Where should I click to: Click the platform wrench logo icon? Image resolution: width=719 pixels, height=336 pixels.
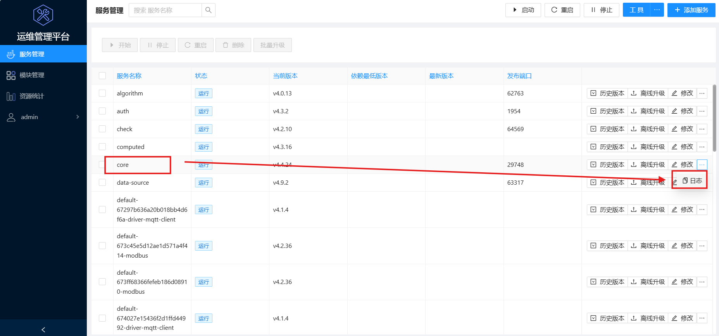click(43, 15)
